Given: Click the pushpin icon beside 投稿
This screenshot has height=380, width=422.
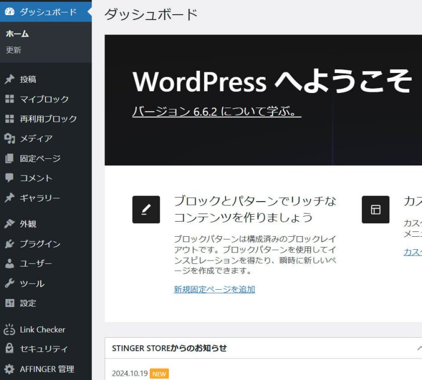Looking at the screenshot, I should [9, 79].
